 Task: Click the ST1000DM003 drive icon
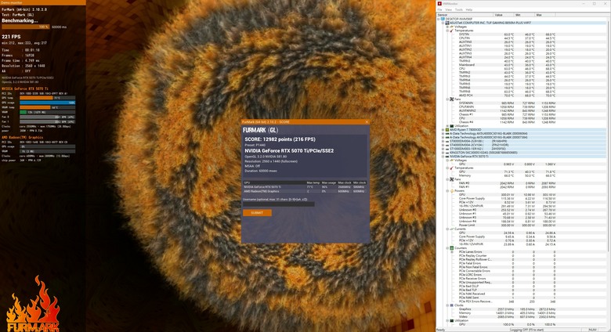[x=447, y=149]
